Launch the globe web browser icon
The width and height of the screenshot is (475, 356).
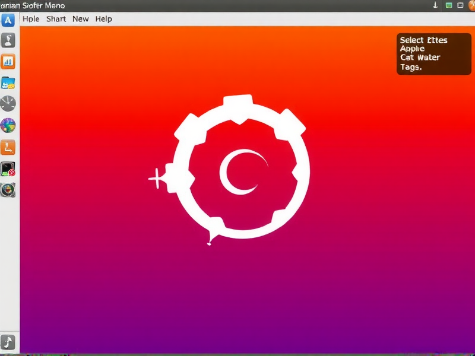8,125
